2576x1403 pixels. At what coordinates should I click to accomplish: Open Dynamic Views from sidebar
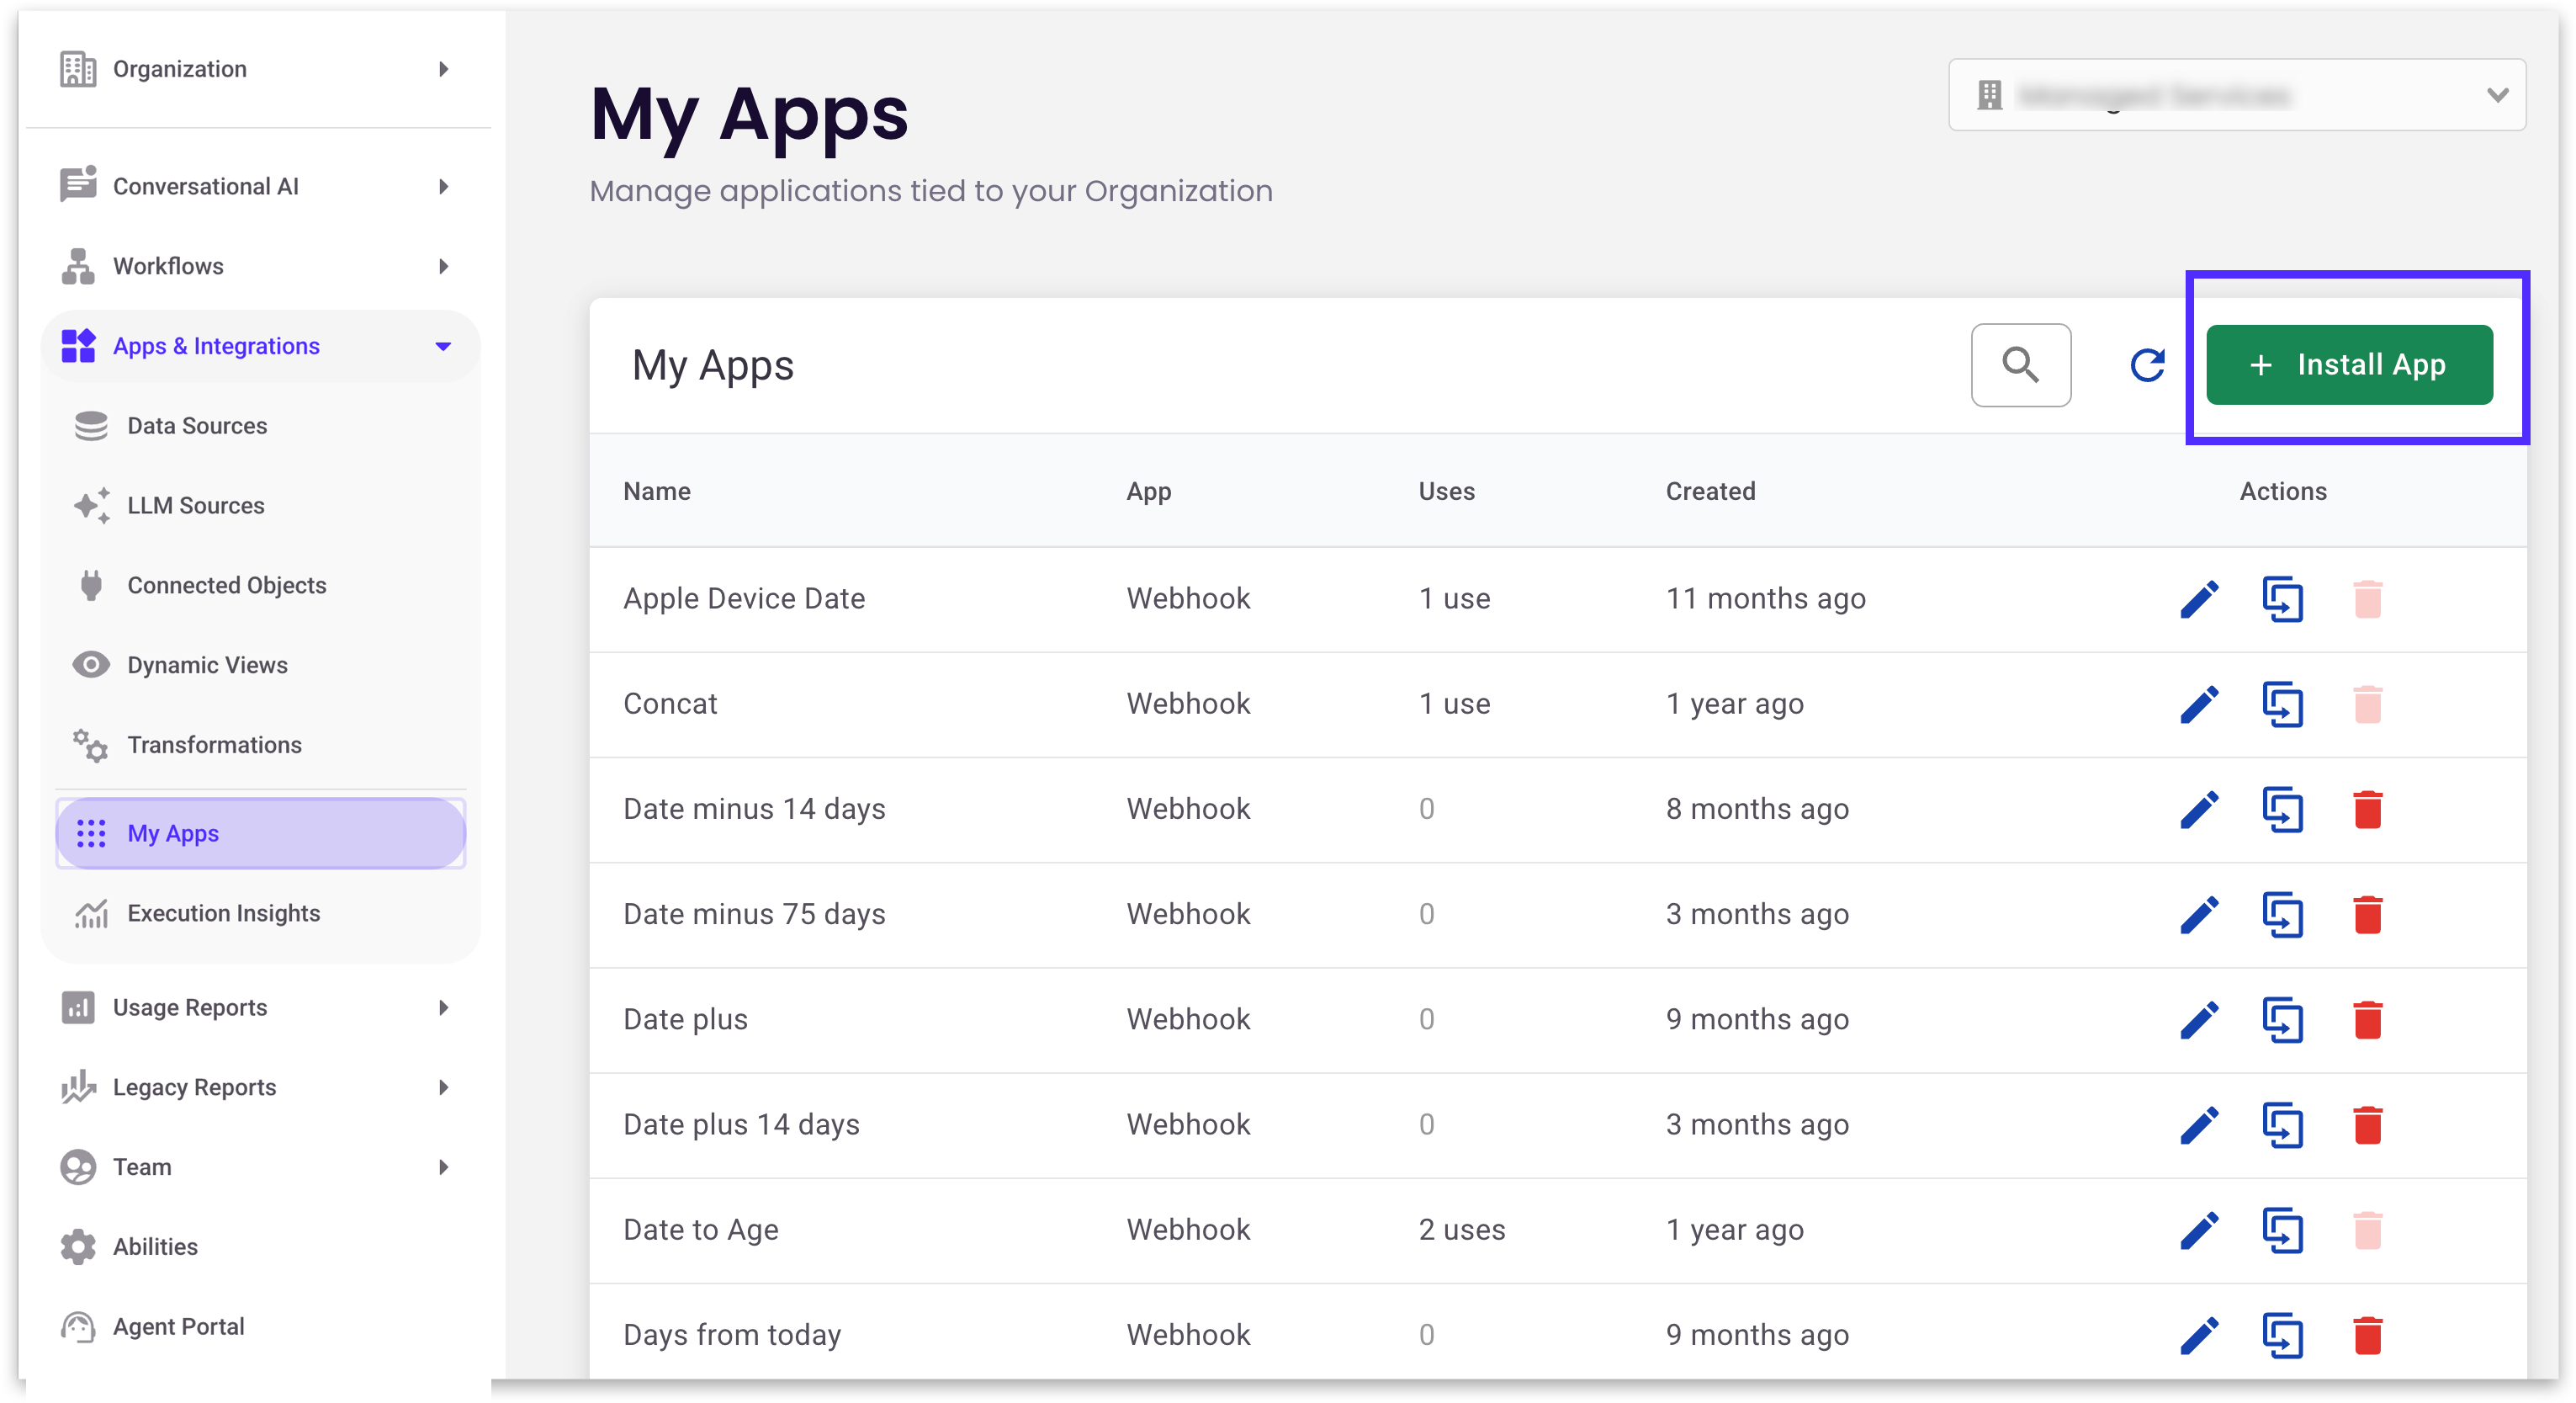207,666
